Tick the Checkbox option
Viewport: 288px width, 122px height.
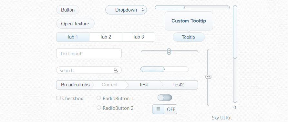(58, 98)
